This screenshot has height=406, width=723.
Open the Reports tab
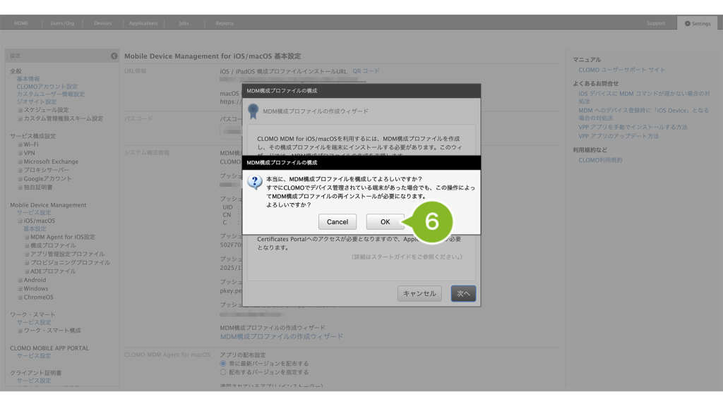[x=224, y=23]
